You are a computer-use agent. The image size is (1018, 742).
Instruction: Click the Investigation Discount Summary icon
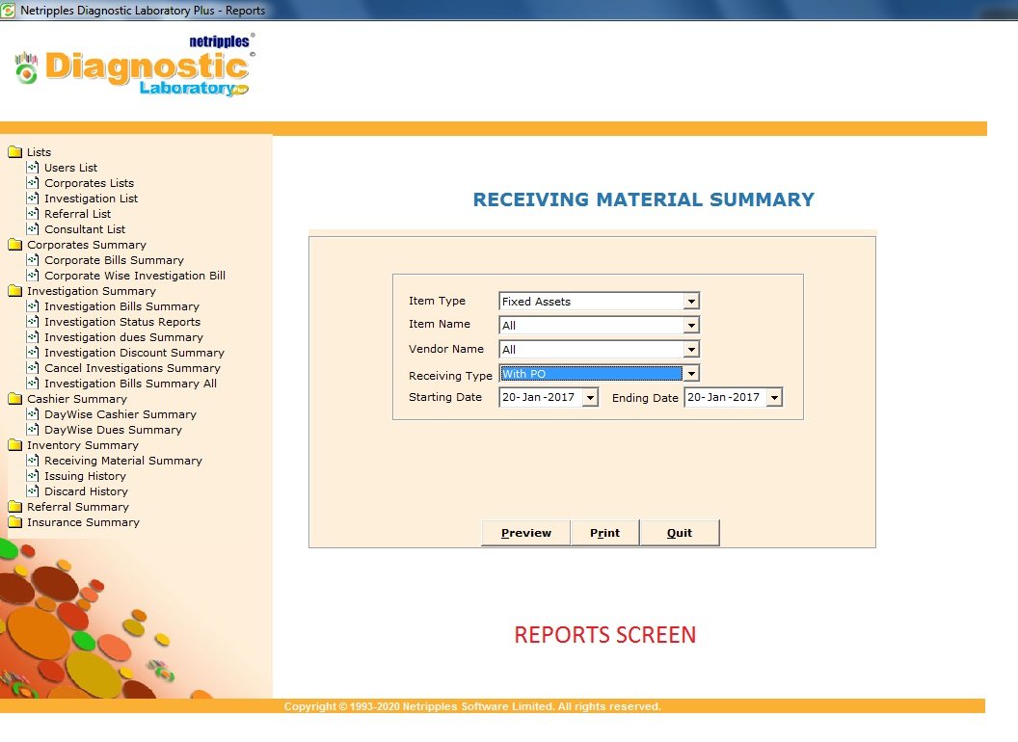point(33,353)
